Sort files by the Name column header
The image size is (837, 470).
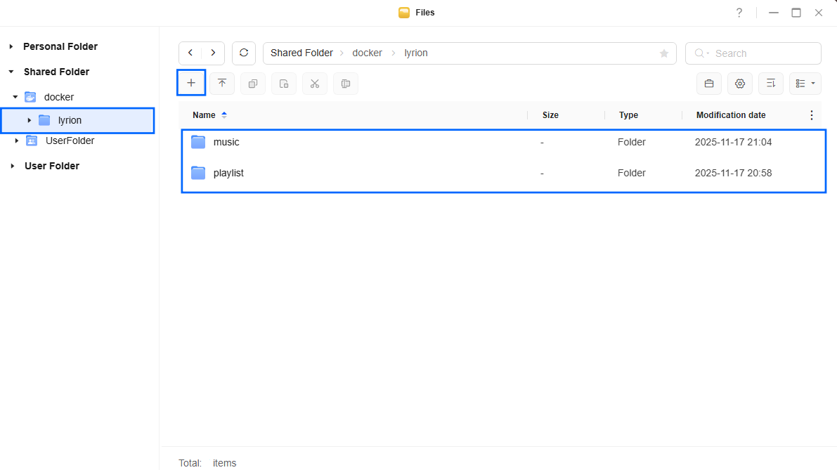coord(204,115)
